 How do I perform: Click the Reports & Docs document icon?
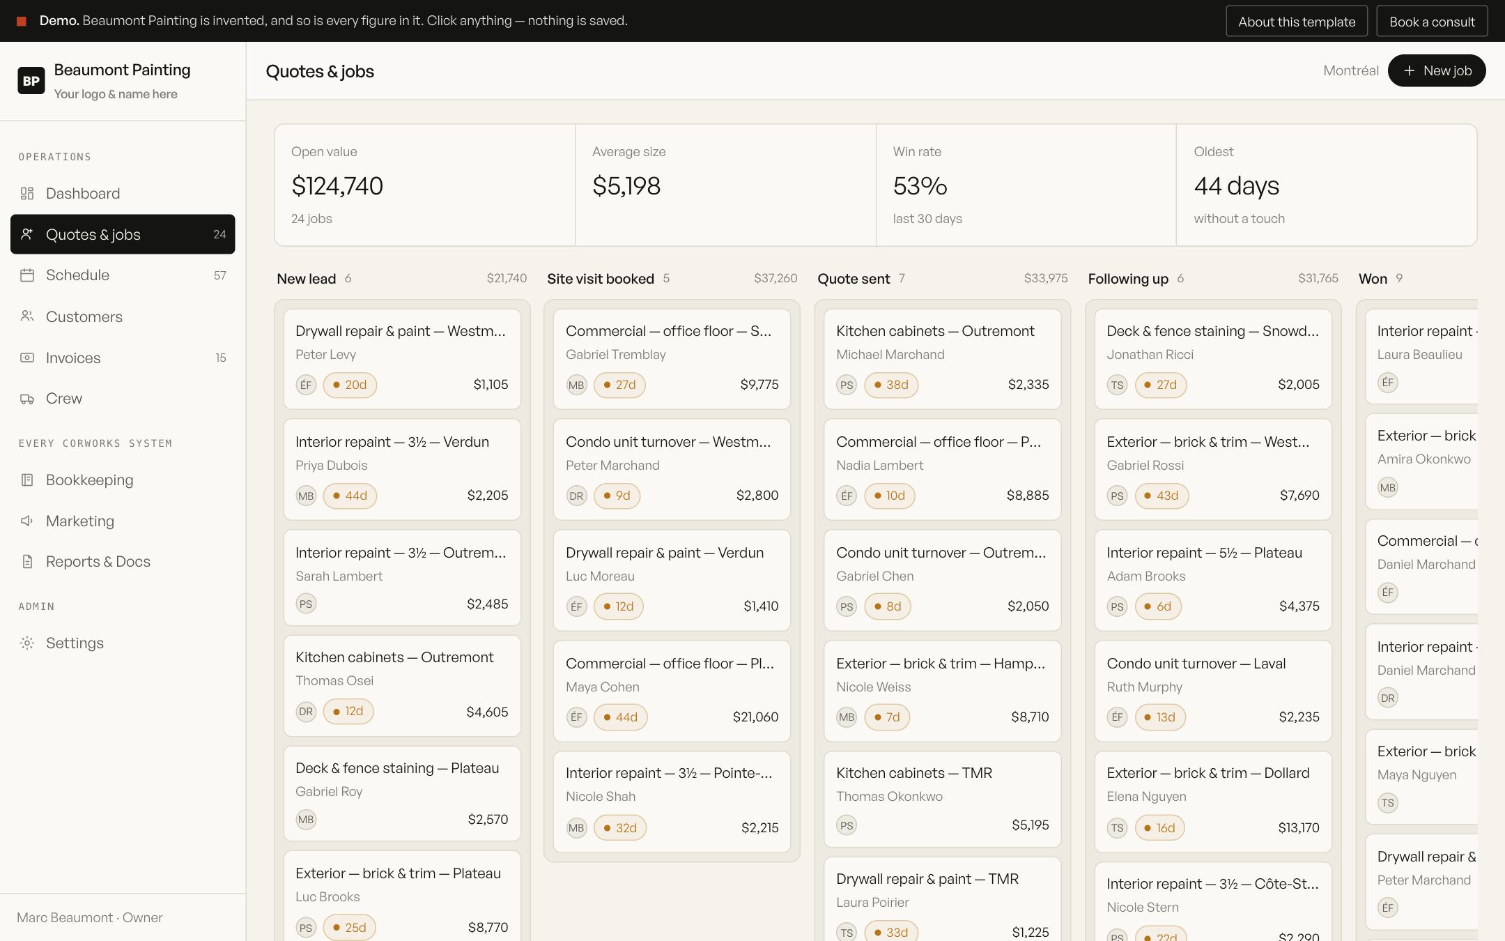coord(27,562)
